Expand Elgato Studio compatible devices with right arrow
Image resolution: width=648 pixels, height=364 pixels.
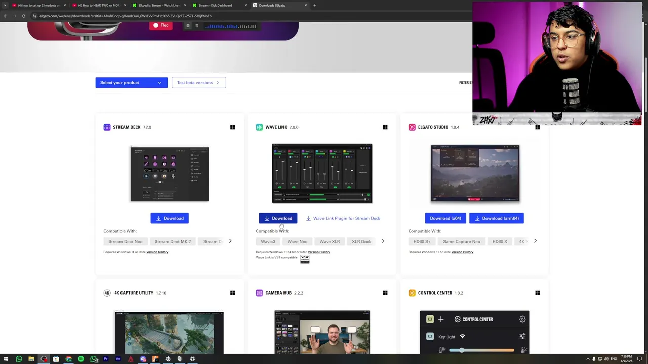point(535,241)
